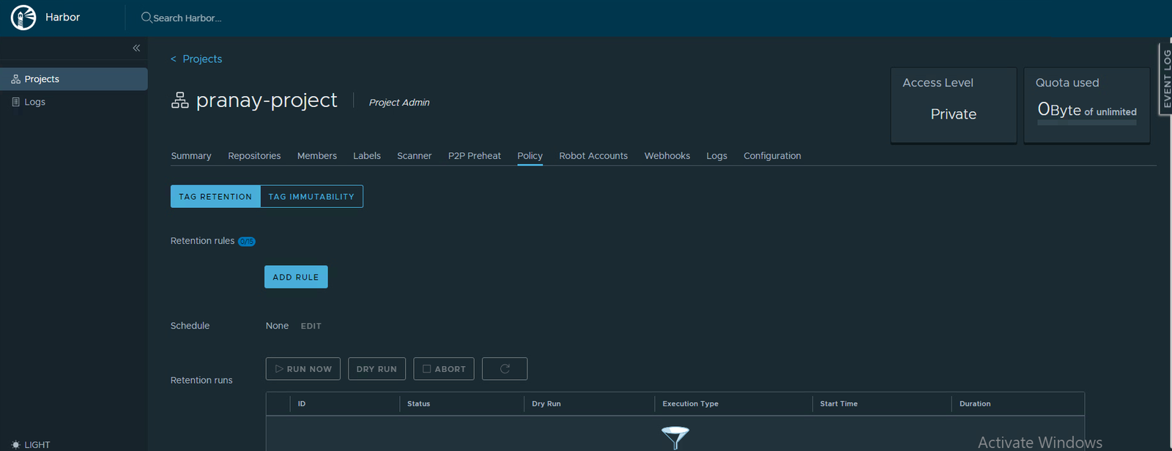Click the Dry Run column header
The image size is (1172, 451).
click(x=546, y=403)
